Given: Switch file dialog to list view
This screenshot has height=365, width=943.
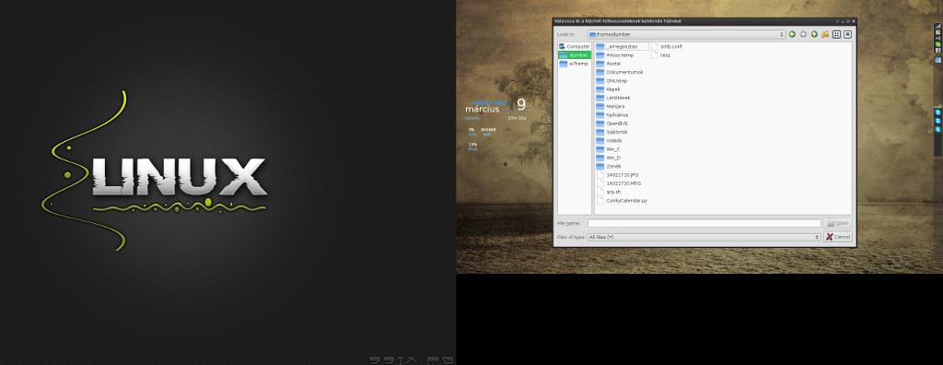Looking at the screenshot, I should pyautogui.click(x=836, y=34).
